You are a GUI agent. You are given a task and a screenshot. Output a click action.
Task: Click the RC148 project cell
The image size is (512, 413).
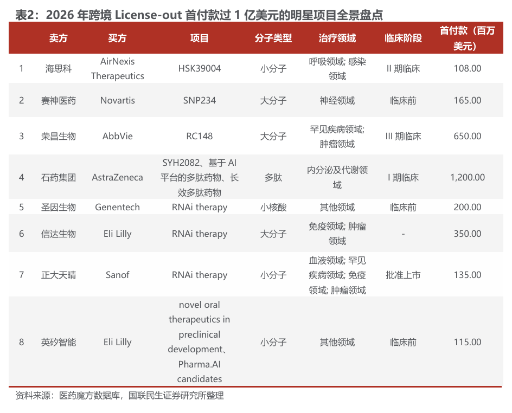[199, 136]
